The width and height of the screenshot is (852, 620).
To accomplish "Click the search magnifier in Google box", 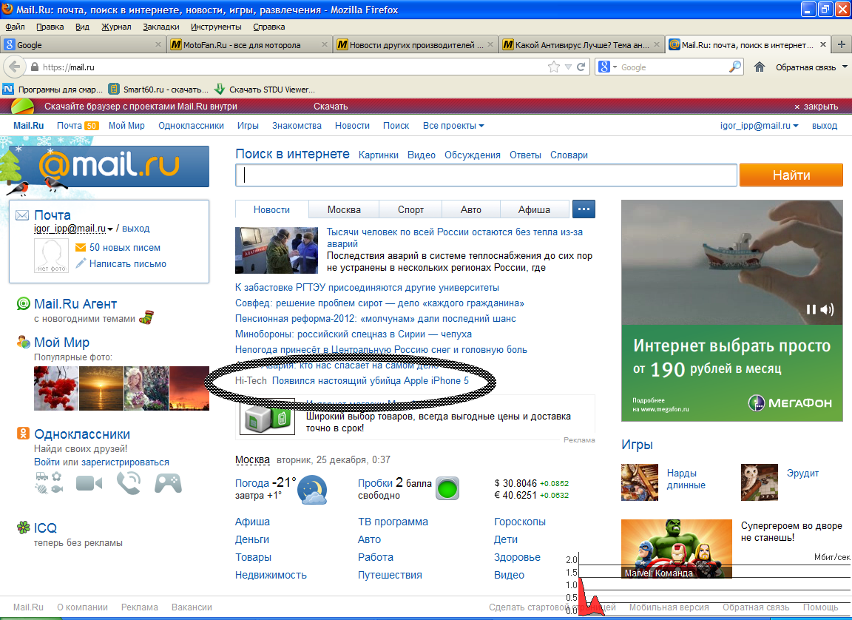I will pos(734,67).
